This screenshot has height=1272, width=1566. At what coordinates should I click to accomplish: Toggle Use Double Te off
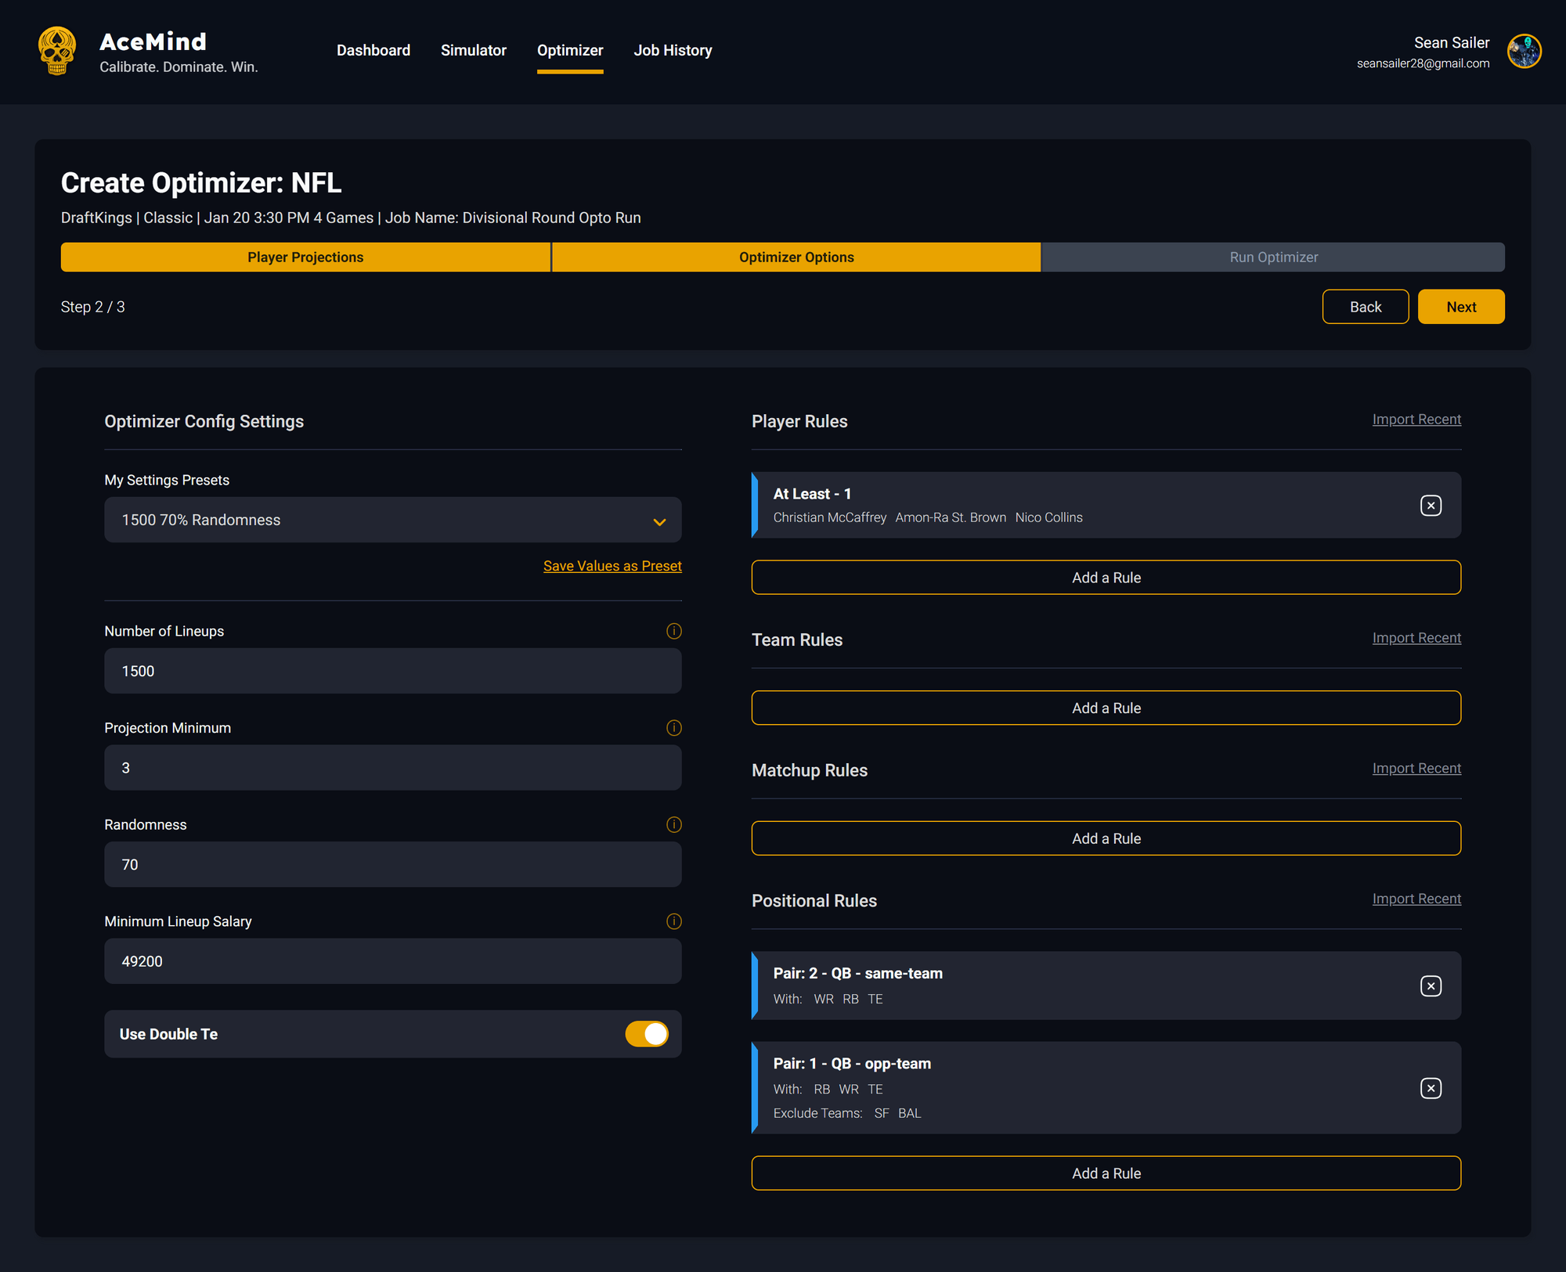[x=647, y=1033]
